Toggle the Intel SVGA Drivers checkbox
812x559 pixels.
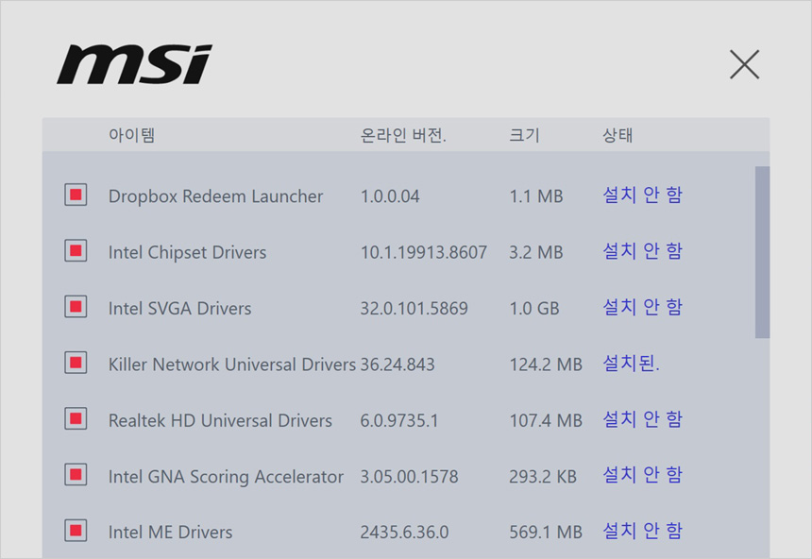coord(76,307)
